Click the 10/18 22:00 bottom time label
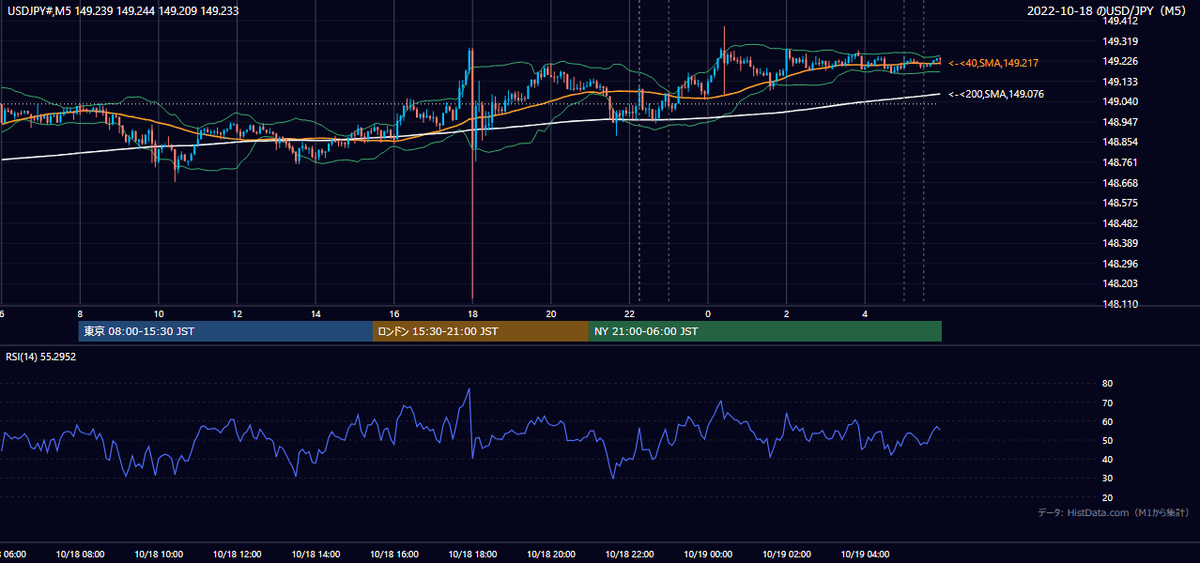1200x563 pixels. tap(629, 555)
